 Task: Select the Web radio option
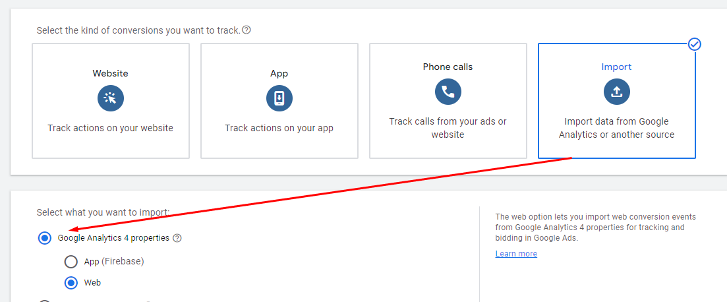pos(71,282)
